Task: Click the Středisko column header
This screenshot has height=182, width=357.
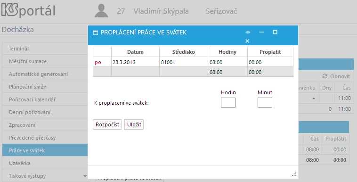Action: (x=184, y=52)
